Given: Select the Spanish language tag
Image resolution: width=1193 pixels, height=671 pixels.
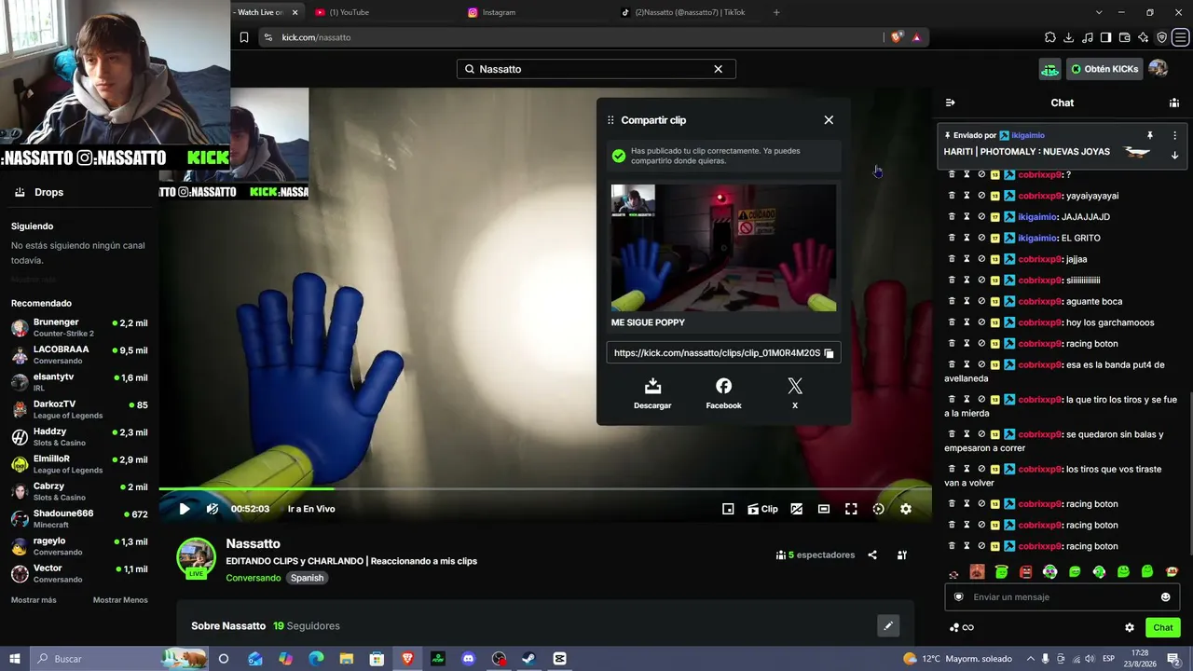Looking at the screenshot, I should click(x=307, y=578).
